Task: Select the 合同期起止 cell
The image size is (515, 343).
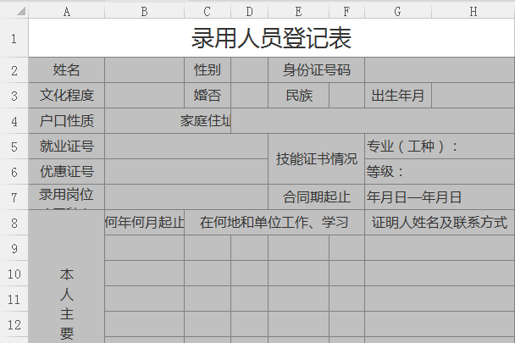Action: tap(316, 197)
